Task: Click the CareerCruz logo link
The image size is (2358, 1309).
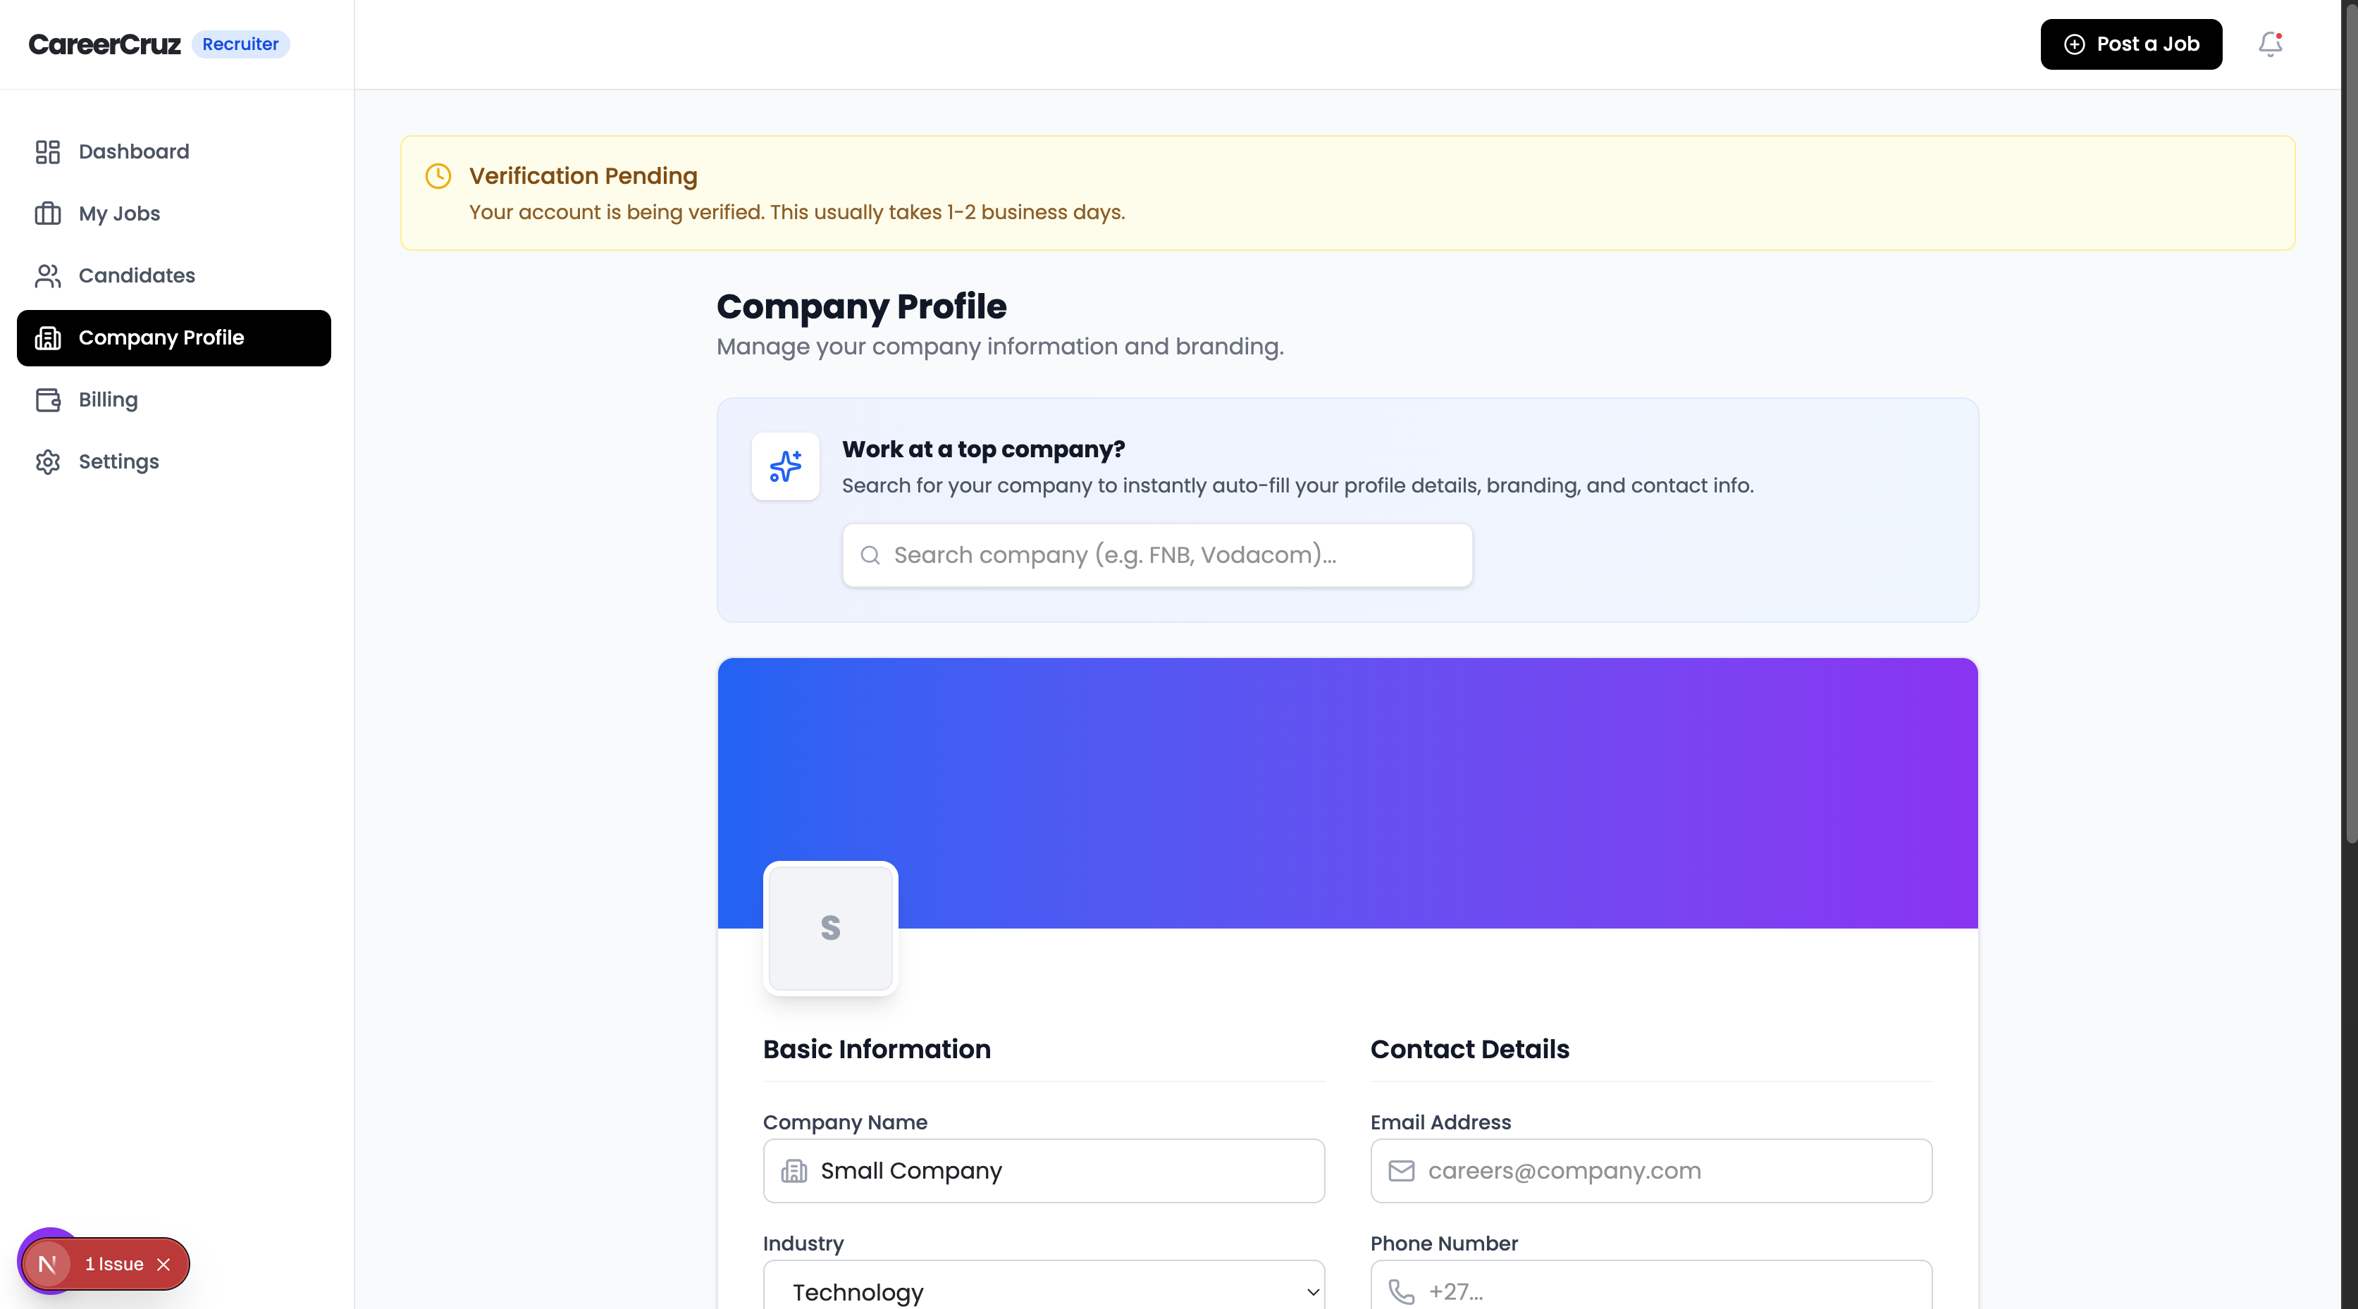Action: [x=104, y=44]
